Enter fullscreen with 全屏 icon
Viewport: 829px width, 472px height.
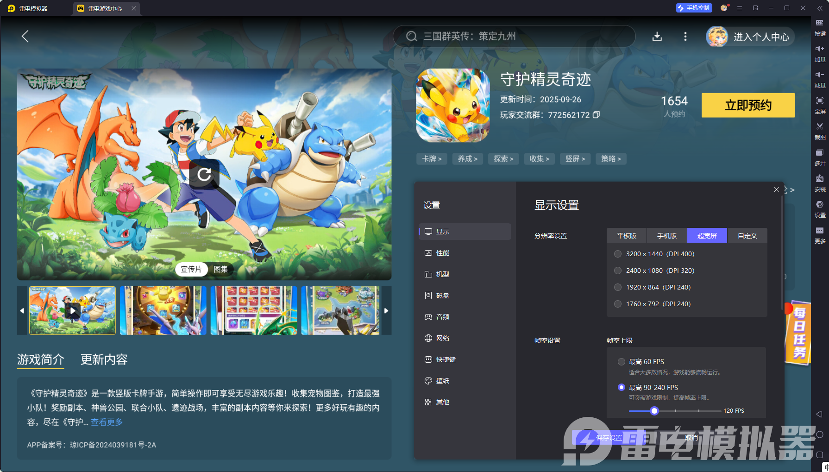[x=820, y=106]
